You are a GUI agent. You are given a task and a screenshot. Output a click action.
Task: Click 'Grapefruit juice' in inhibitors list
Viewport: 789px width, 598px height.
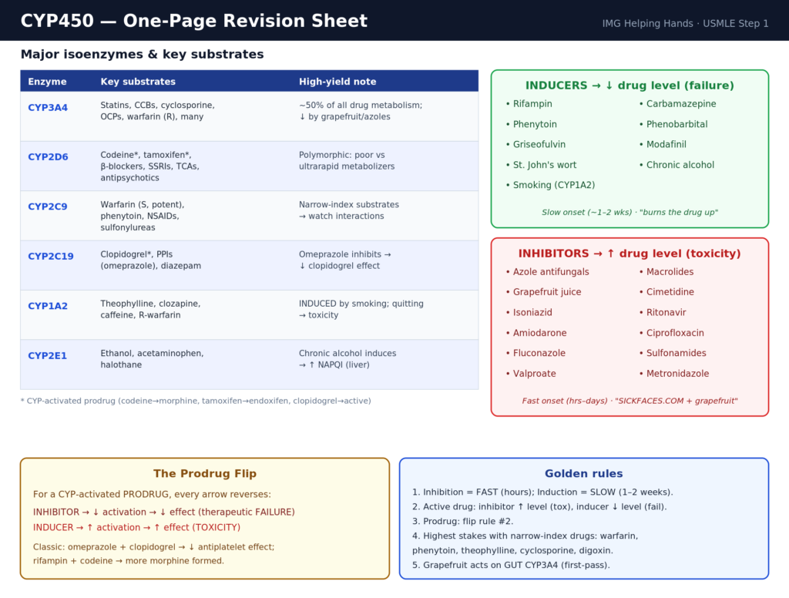point(543,292)
